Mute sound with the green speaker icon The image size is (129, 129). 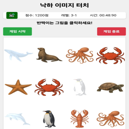(x=12, y=15)
